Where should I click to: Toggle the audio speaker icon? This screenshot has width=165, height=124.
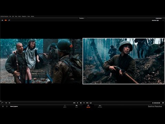[x=10, y=103]
